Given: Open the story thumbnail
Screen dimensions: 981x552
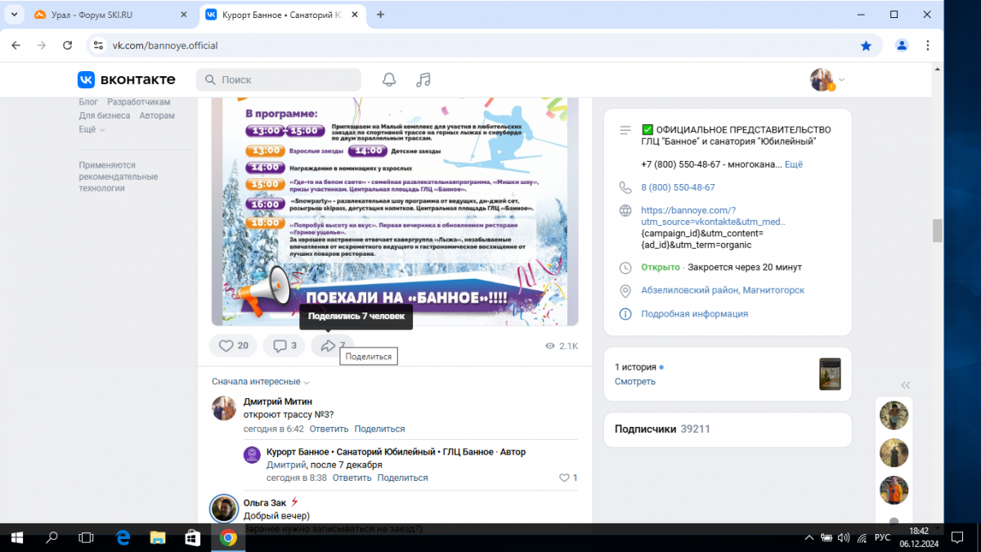Looking at the screenshot, I should point(830,374).
